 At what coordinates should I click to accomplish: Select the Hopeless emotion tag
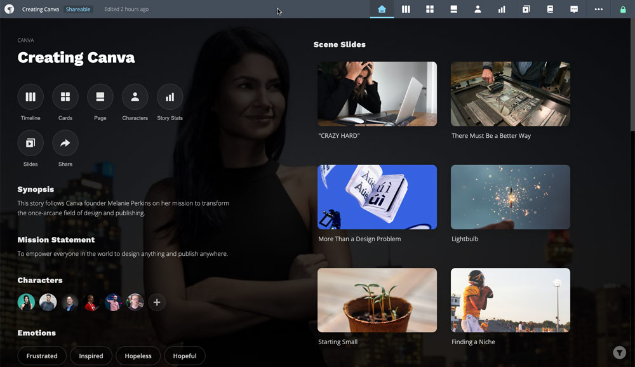pyautogui.click(x=138, y=356)
